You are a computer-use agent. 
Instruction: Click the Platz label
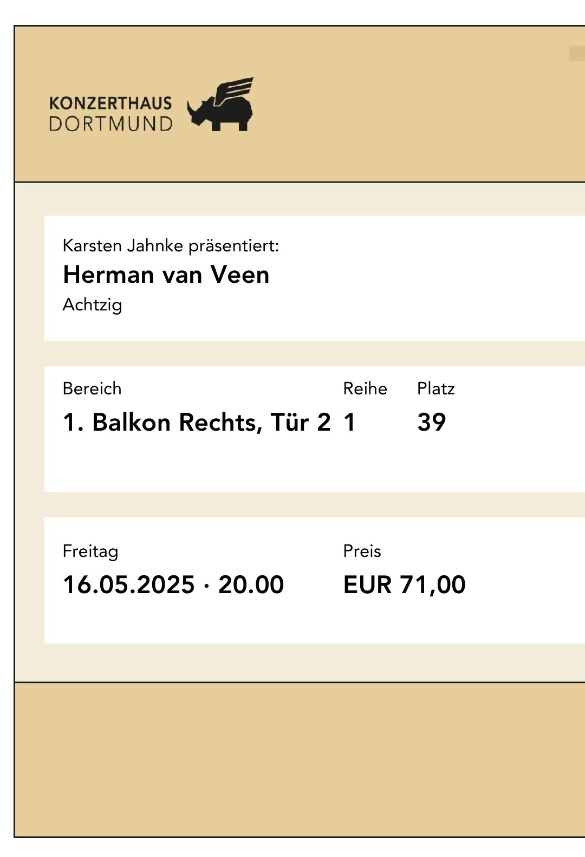tap(436, 388)
